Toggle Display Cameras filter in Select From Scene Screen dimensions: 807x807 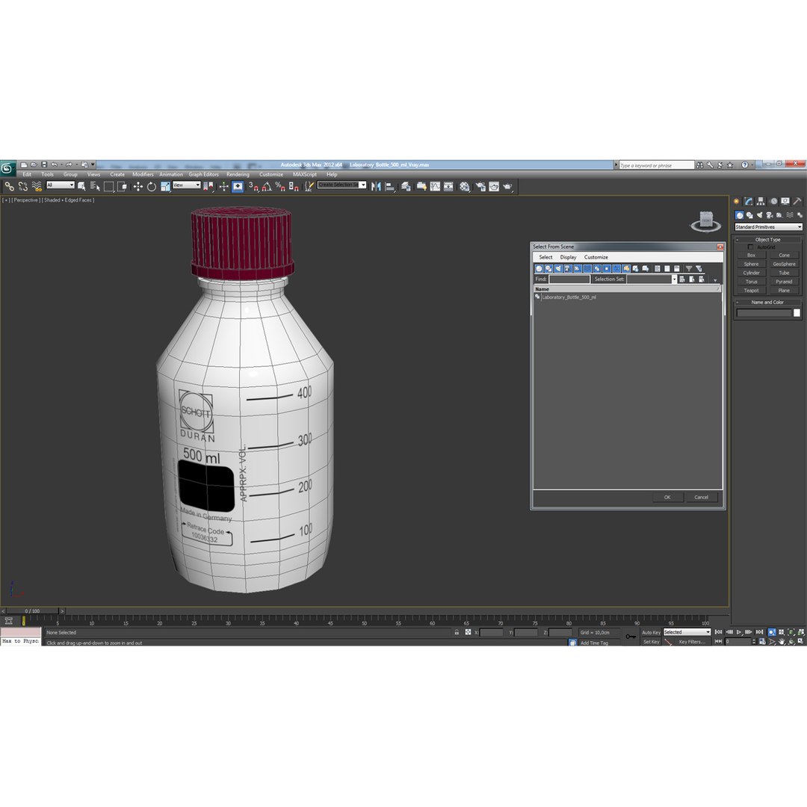(x=568, y=269)
